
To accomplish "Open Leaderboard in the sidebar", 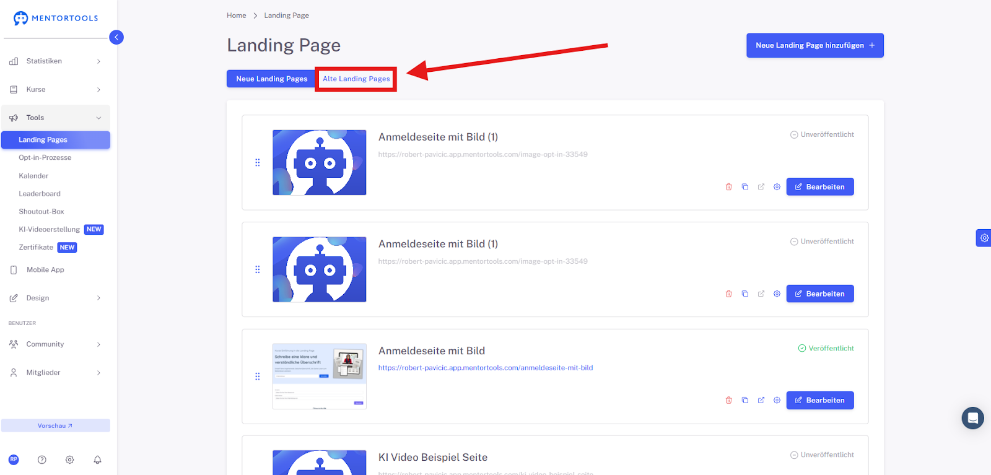I will click(40, 194).
